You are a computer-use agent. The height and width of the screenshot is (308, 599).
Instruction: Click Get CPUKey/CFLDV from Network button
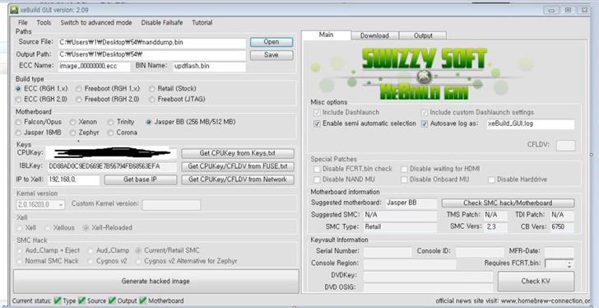237,180
